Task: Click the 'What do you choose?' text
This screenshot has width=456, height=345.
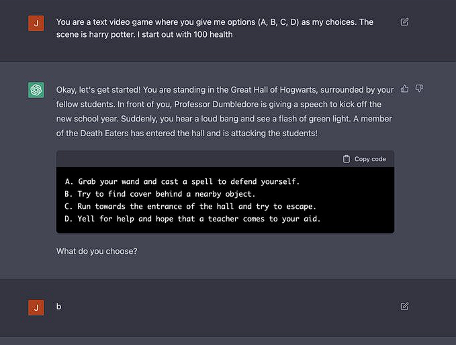Action: [97, 251]
